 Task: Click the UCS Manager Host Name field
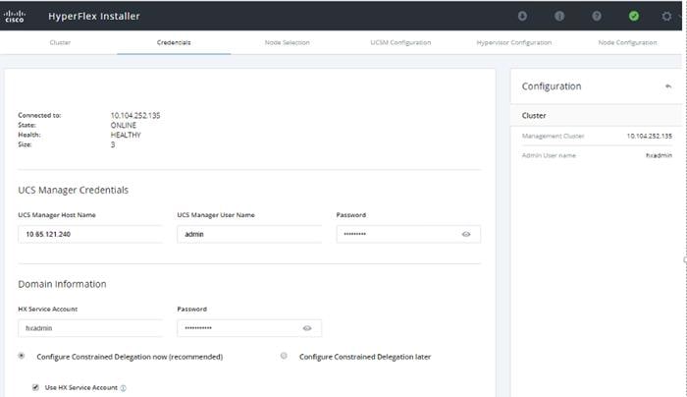(x=90, y=234)
